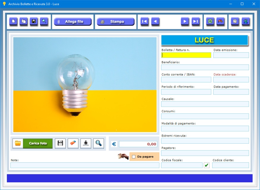Select the Codice fiscale field
Viewport: 260px width, 190px height.
click(x=182, y=165)
